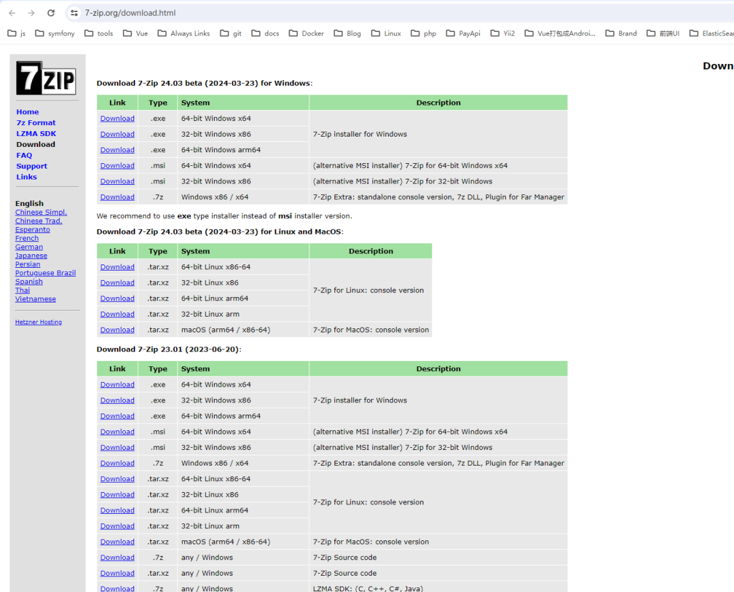This screenshot has width=734, height=592.
Task: Switch language to Spanish
Action: click(29, 281)
